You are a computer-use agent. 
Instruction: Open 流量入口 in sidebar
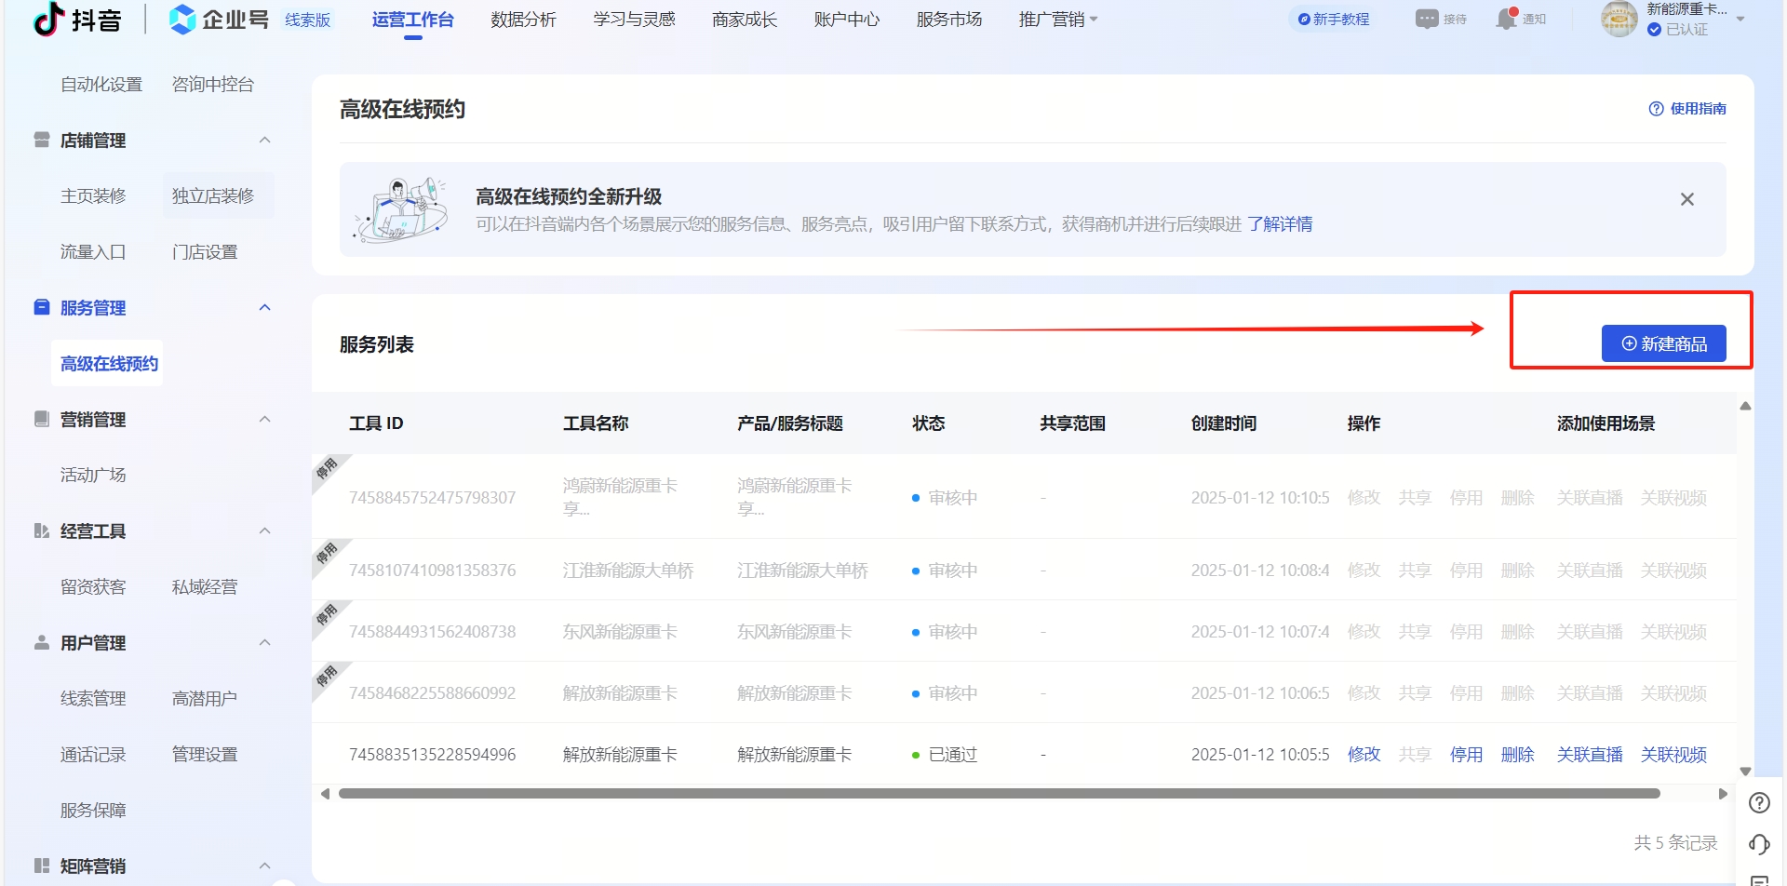[x=93, y=252]
